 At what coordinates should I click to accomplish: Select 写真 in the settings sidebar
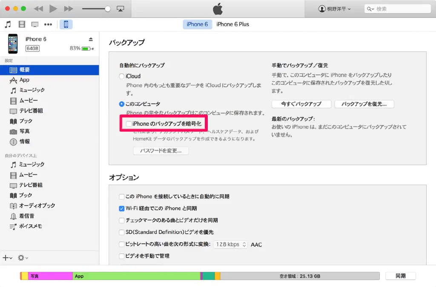coord(24,131)
